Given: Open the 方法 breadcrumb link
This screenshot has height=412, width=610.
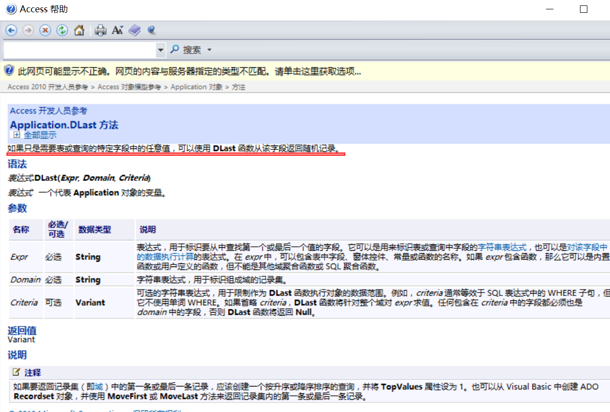Looking at the screenshot, I should [239, 87].
